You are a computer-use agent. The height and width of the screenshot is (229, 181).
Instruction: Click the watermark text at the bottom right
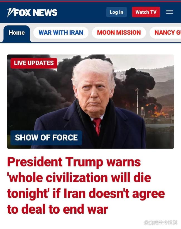pyautogui.click(x=161, y=223)
